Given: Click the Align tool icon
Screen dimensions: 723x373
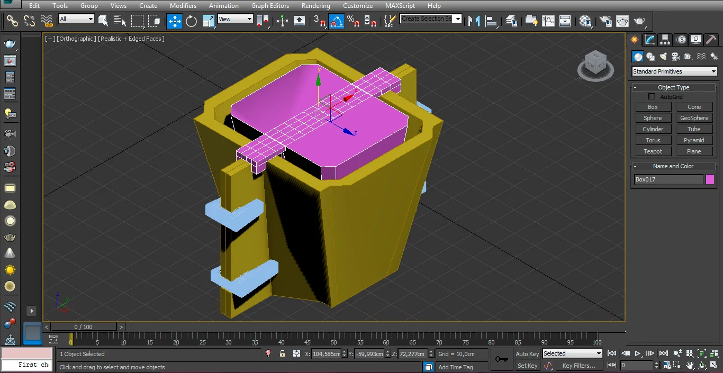Looking at the screenshot, I should point(492,21).
